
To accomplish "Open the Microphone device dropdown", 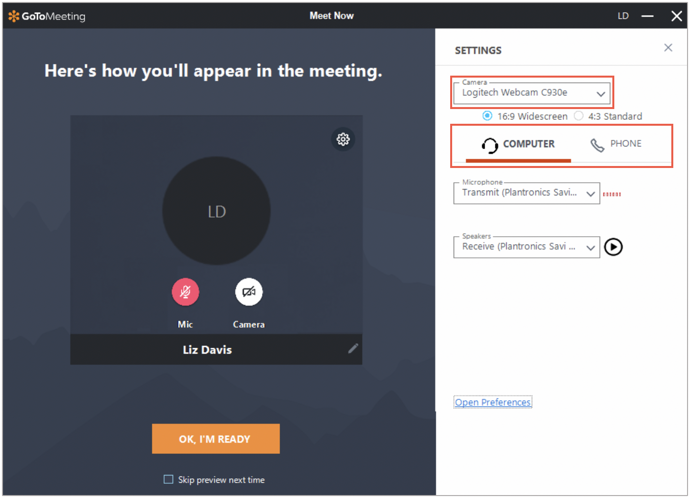I will [590, 193].
